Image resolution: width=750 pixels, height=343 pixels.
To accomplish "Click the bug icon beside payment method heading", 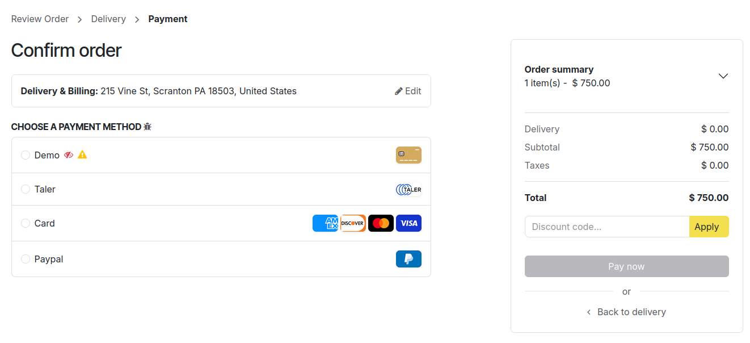I will pos(148,127).
